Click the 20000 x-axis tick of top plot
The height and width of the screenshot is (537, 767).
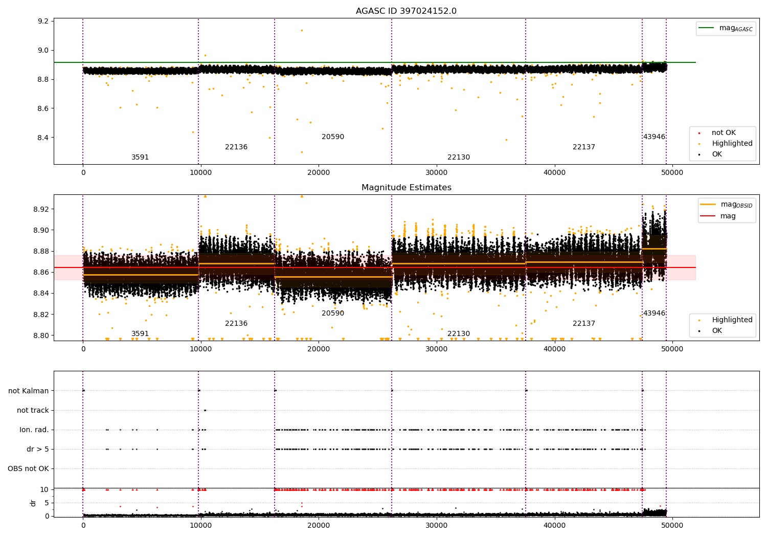pos(319,172)
